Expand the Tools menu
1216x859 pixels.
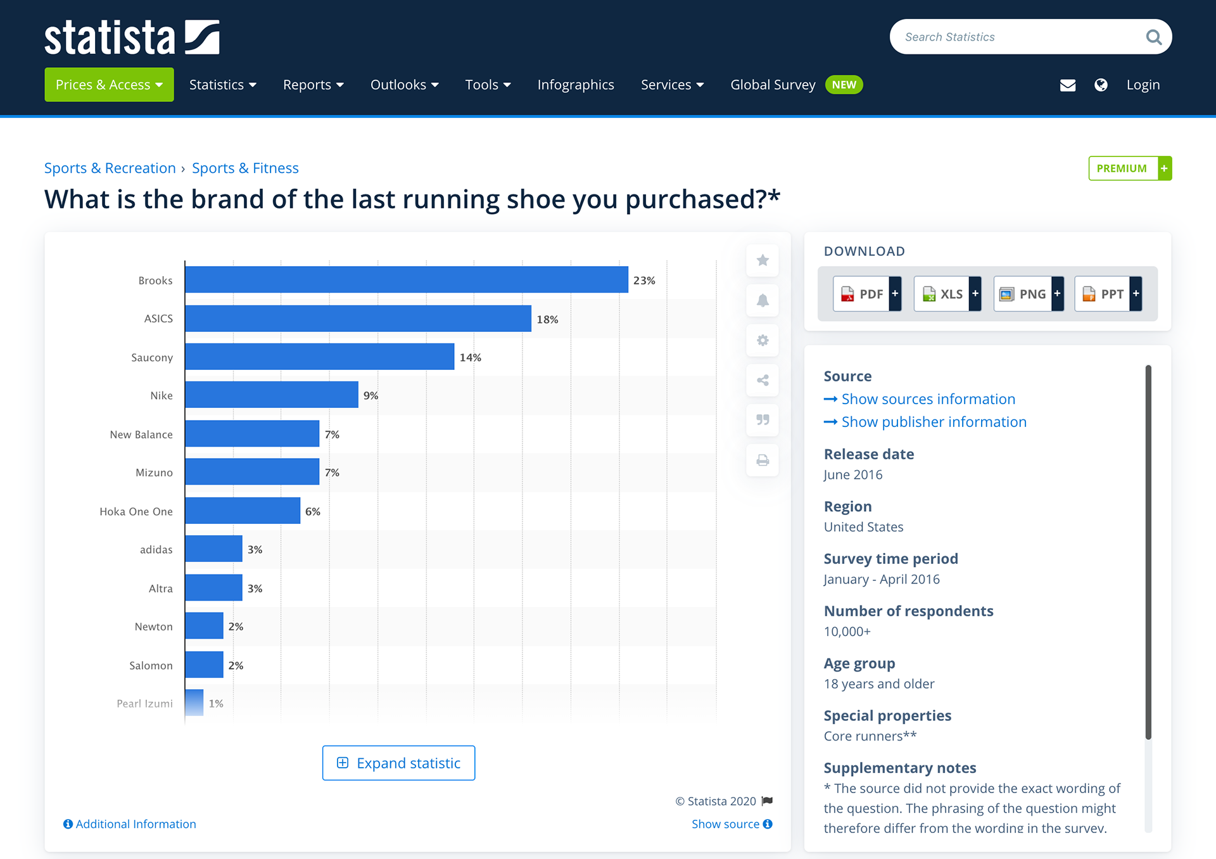(x=488, y=85)
